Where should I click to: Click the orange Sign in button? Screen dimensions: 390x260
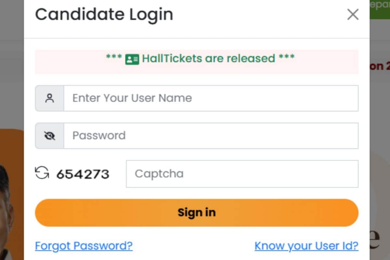(197, 213)
